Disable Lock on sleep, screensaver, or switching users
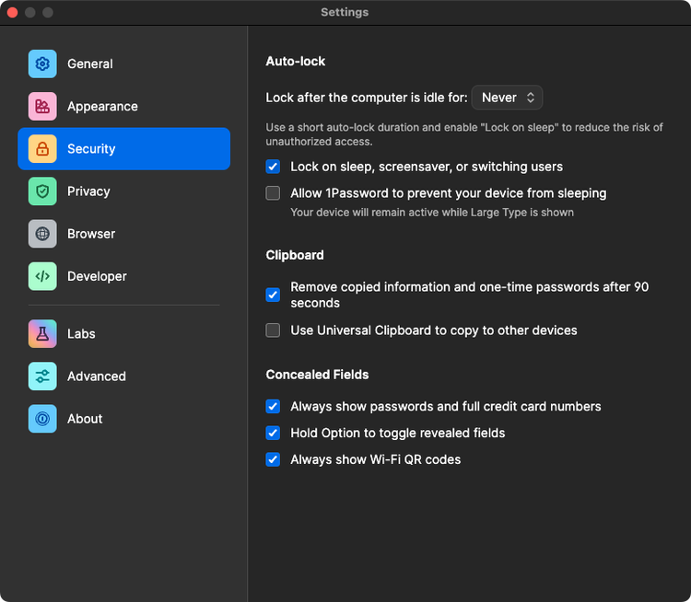Screen dimensions: 691x602 [x=273, y=167]
